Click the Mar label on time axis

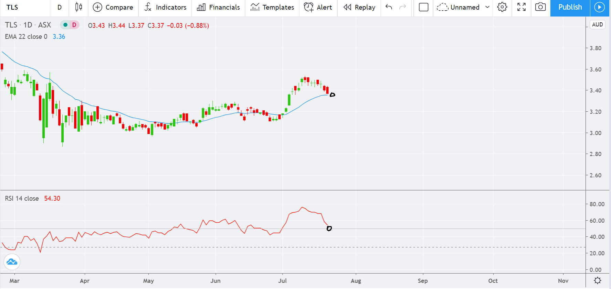(x=14, y=281)
